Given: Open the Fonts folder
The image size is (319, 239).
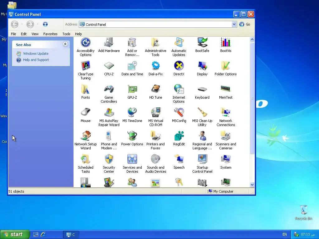Looking at the screenshot, I should [x=85, y=92].
